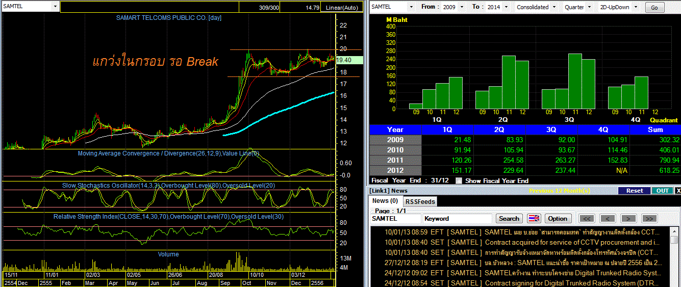
Task: Click the OUT button in news header
Action: [662, 191]
